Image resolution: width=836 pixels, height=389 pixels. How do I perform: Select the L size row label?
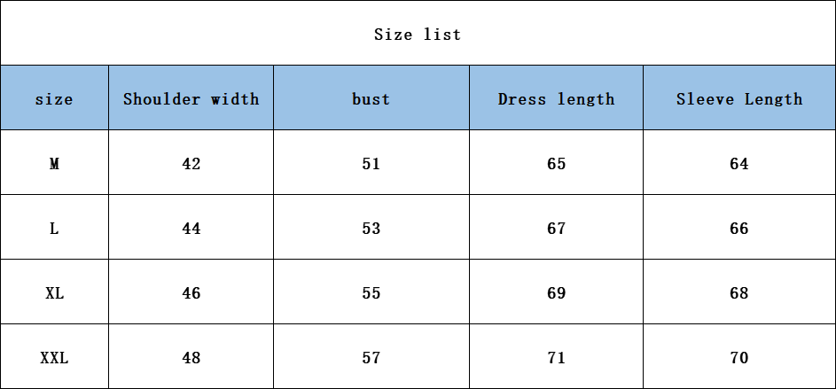click(54, 228)
